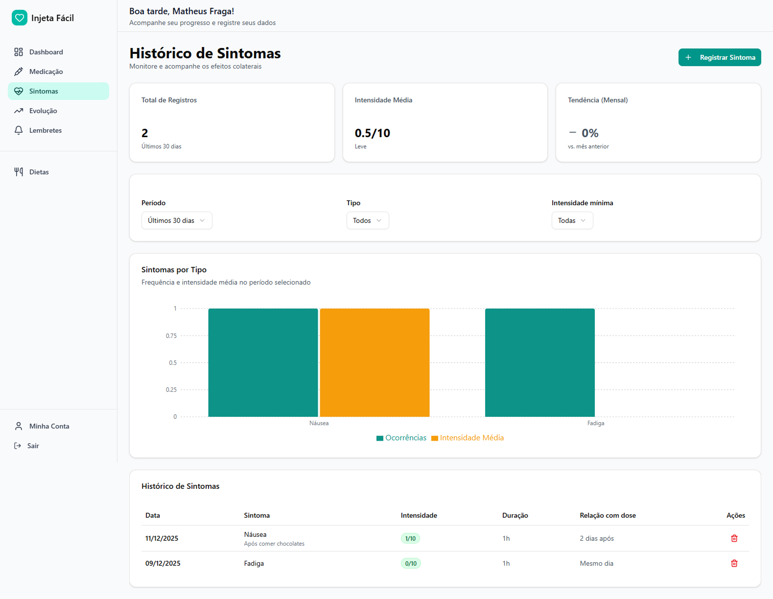Click the orange Náusea intensity bar
This screenshot has height=599, width=773.
click(375, 362)
